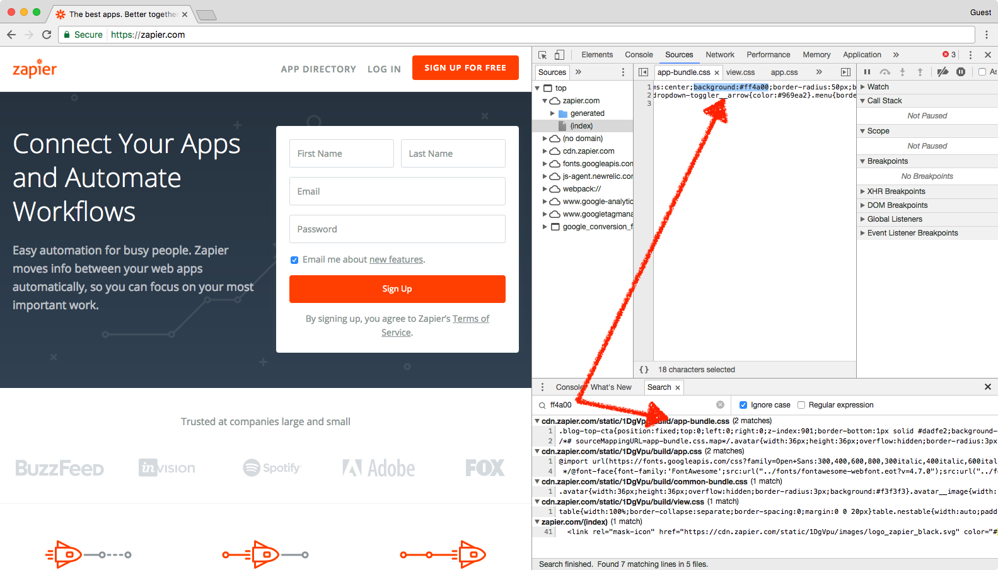Click the pretty print braces icon
Viewport: 998px width, 570px height.
[644, 370]
